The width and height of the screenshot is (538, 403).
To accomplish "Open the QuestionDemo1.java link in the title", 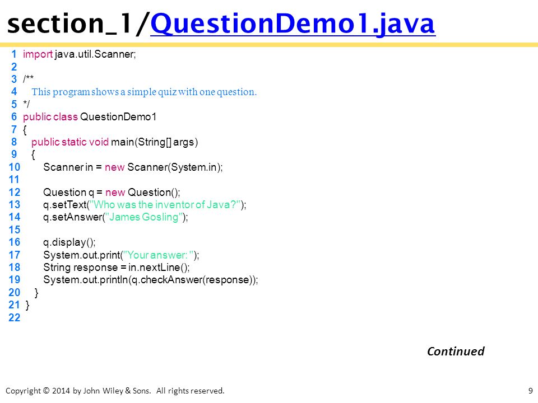I will click(x=293, y=24).
